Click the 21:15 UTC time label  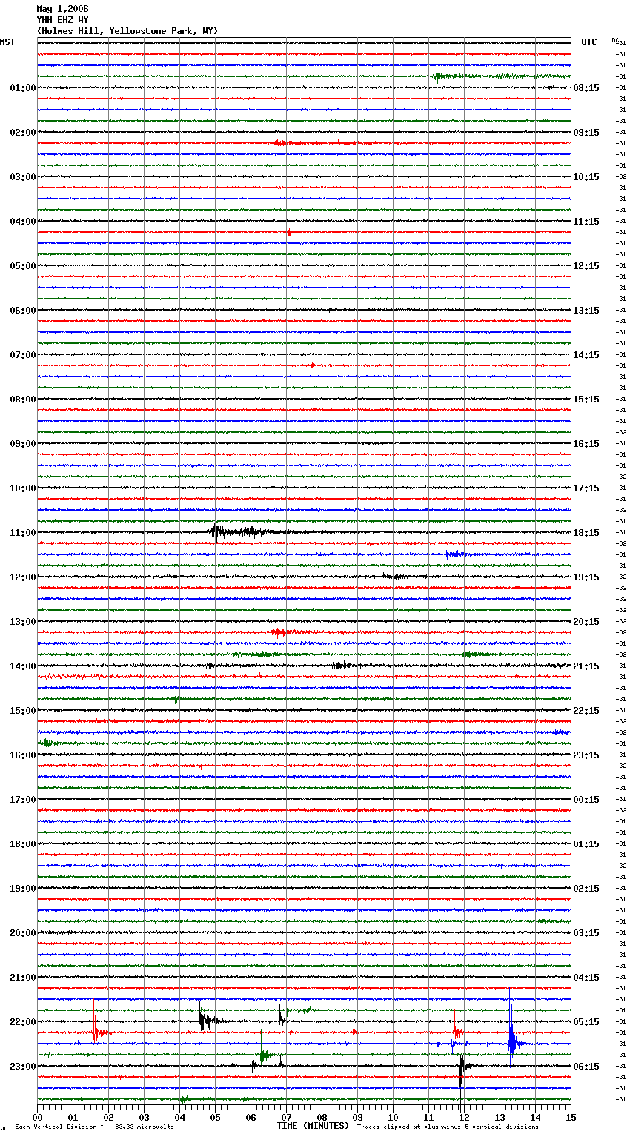tap(586, 666)
